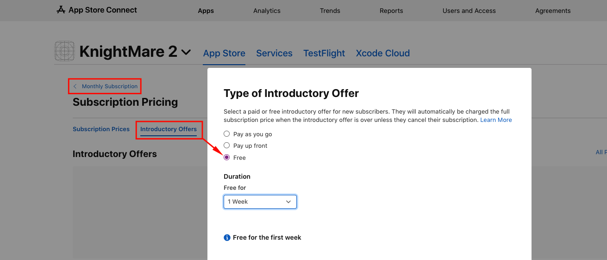Open Analytics in the top navigation
Screen dimensions: 607x260
point(267,11)
